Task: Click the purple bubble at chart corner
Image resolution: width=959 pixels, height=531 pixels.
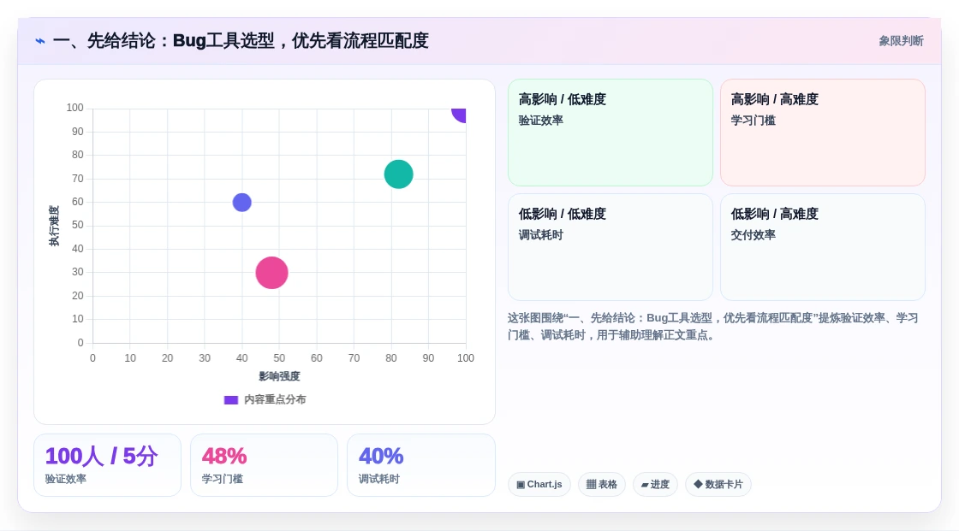Action: tap(460, 114)
